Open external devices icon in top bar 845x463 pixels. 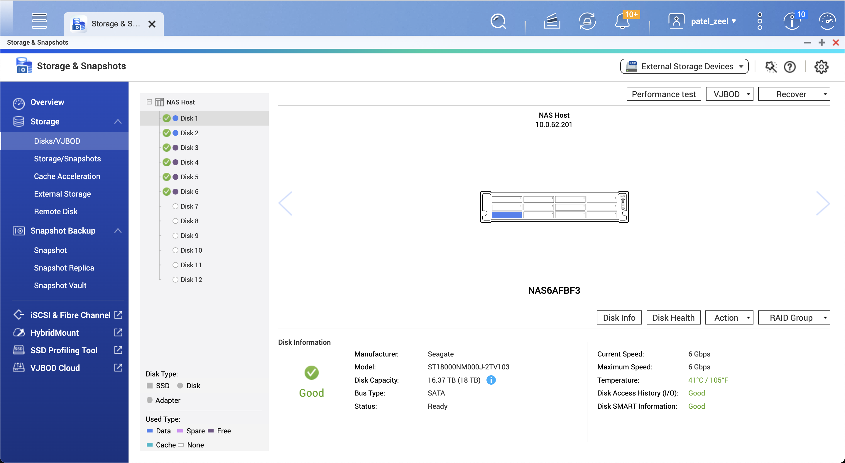pyautogui.click(x=587, y=21)
